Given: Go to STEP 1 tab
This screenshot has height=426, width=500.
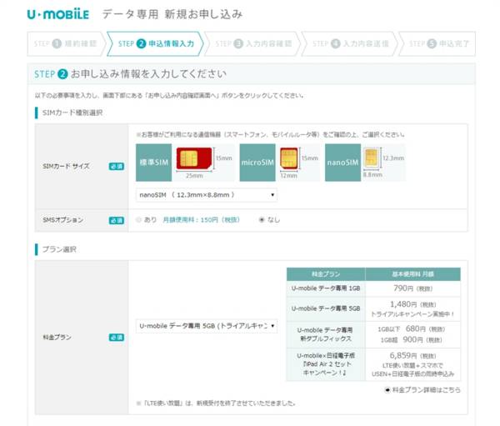Looking at the screenshot, I should point(65,43).
